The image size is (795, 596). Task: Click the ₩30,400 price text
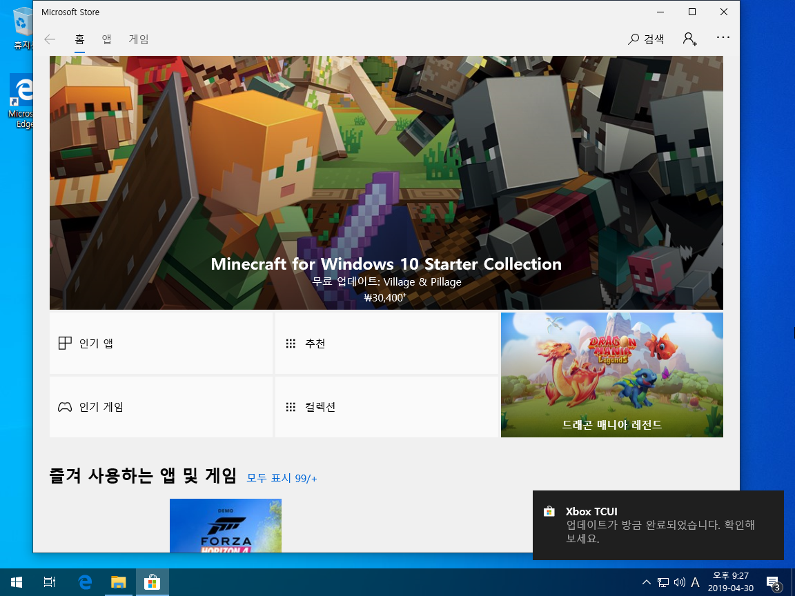(385, 297)
